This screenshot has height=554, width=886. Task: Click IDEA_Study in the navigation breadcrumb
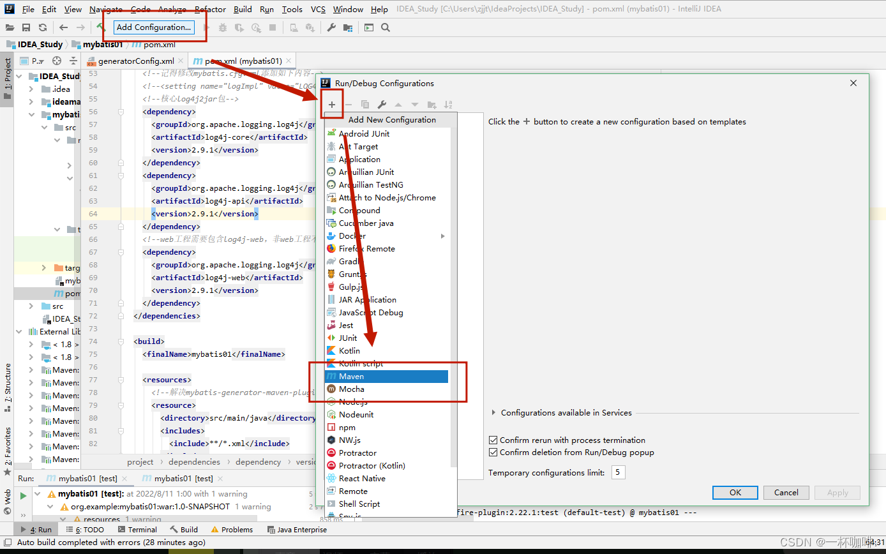tap(41, 45)
